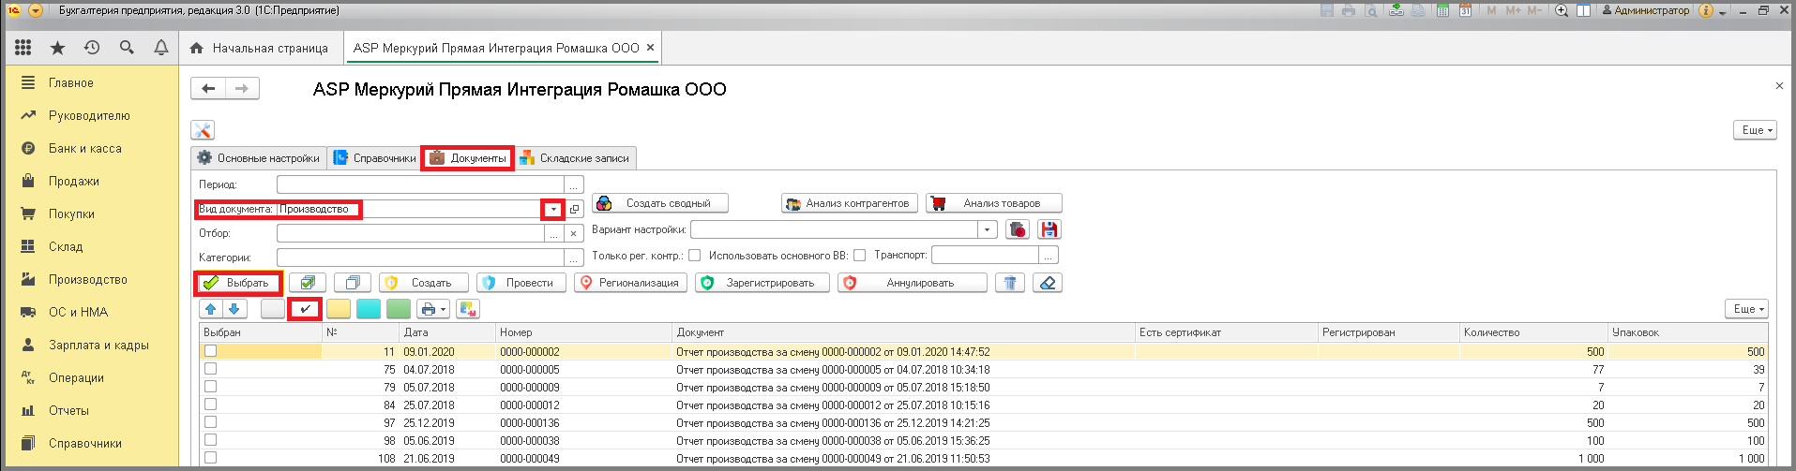Image resolution: width=1796 pixels, height=471 pixels.
Task: Open the sections menu grid icon
Action: click(x=23, y=48)
